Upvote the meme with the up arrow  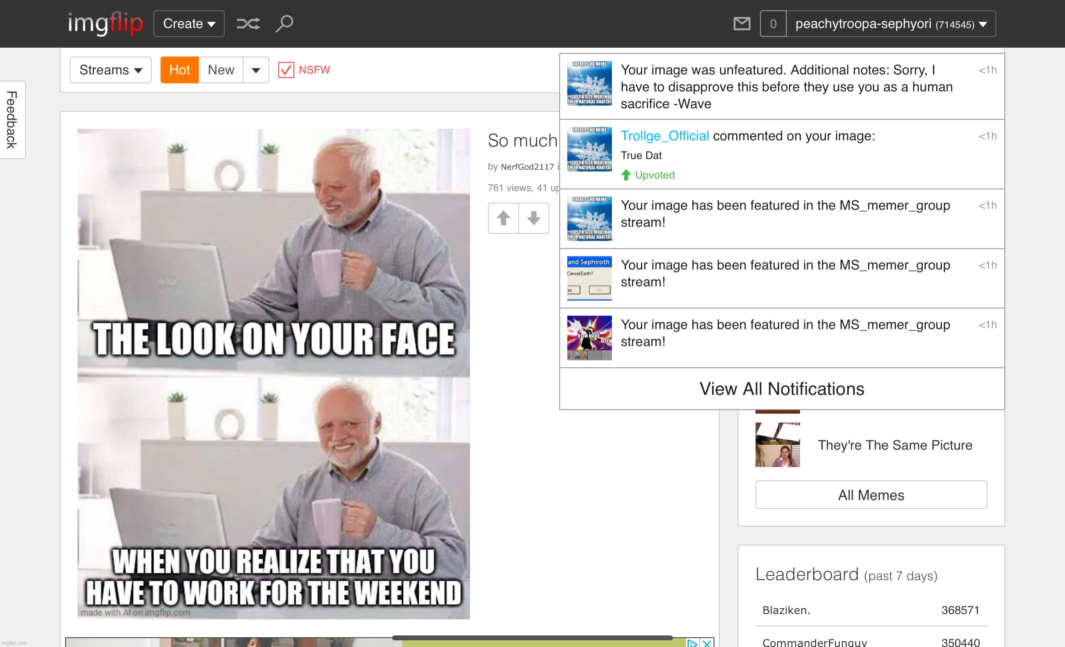point(504,218)
